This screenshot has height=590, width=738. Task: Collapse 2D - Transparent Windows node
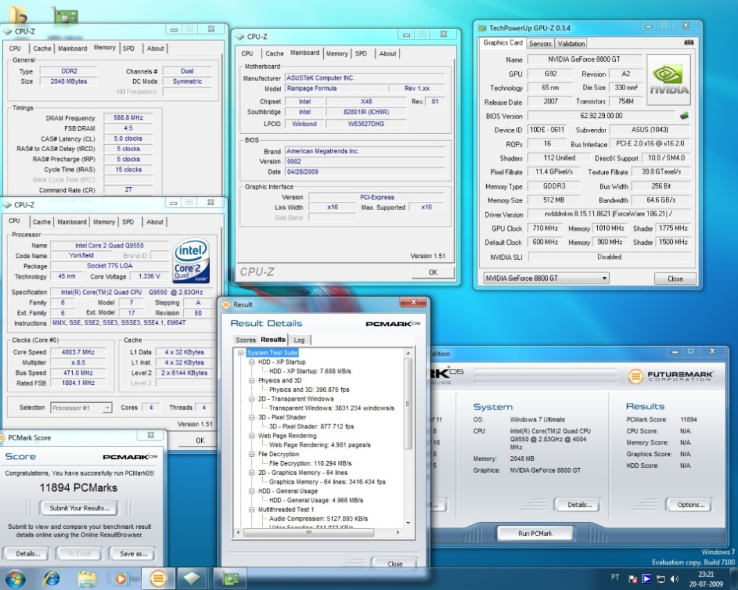coord(252,399)
